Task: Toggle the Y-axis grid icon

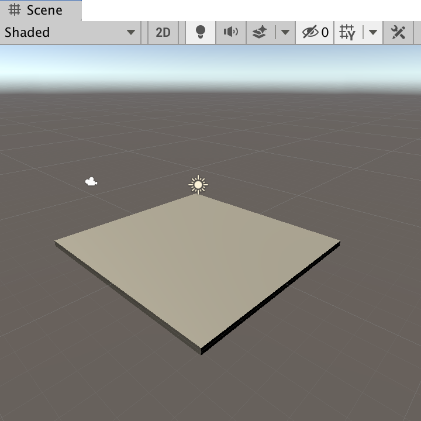Action: 348,32
